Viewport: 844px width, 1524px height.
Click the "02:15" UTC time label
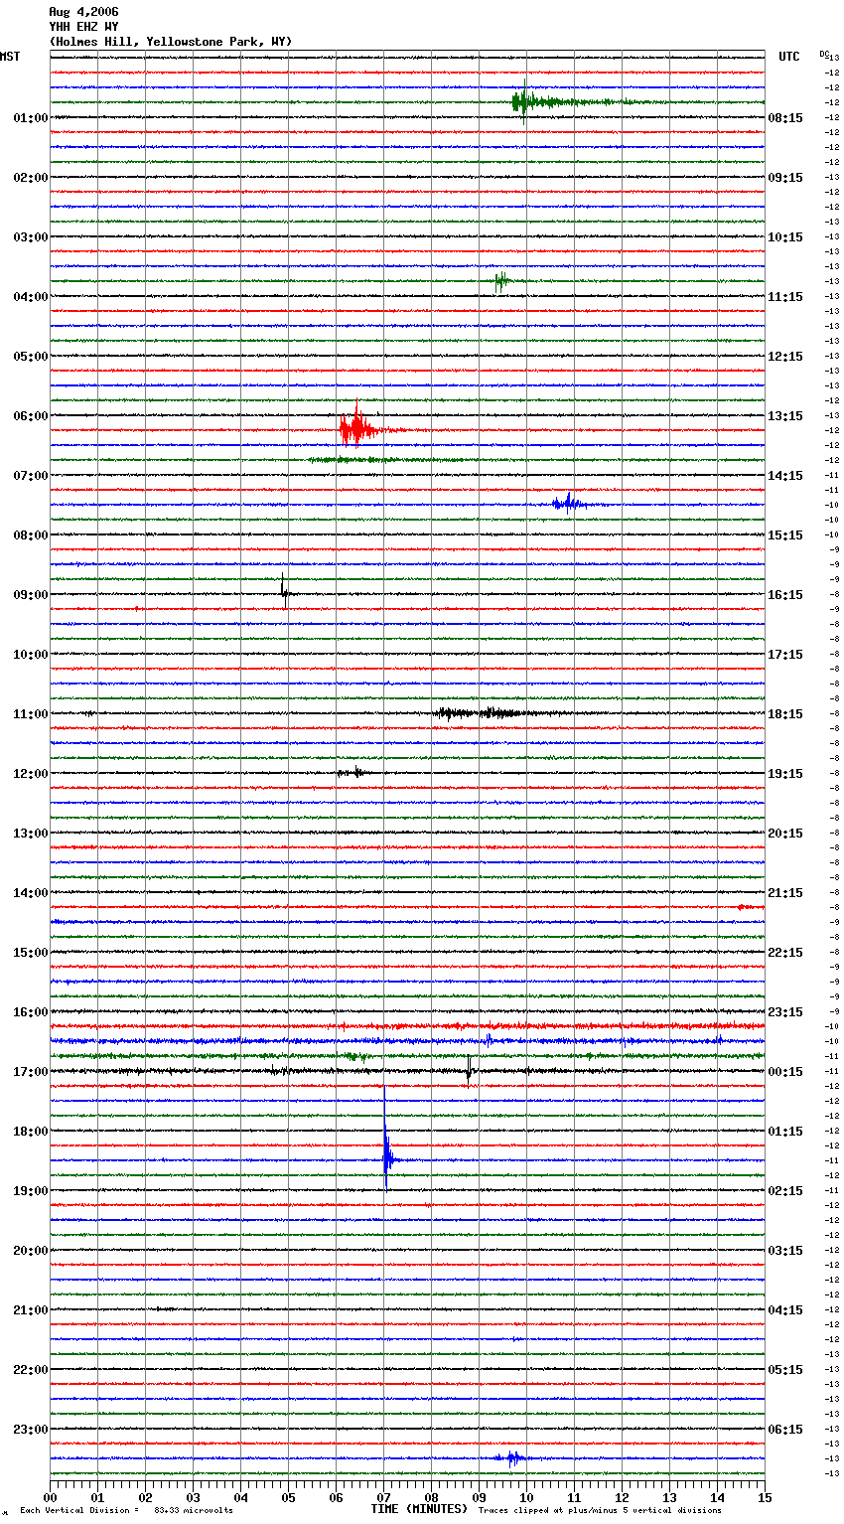[x=785, y=1191]
